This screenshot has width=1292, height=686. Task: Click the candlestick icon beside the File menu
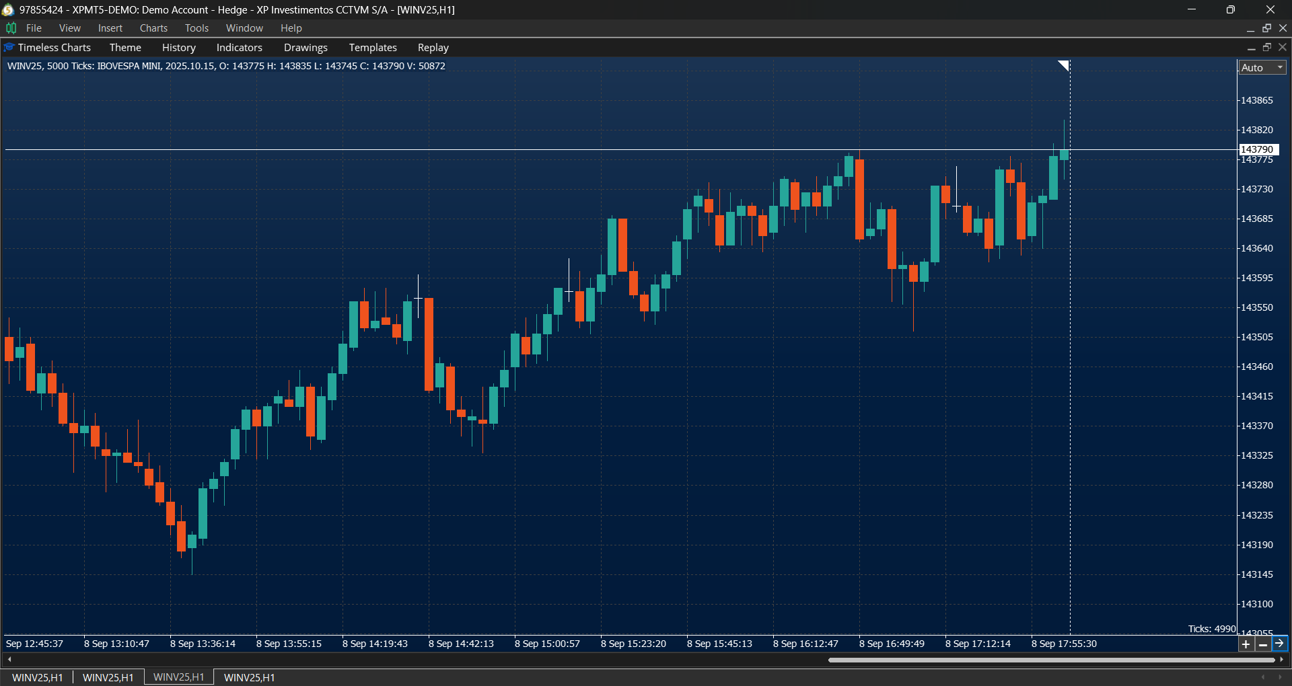tap(10, 28)
